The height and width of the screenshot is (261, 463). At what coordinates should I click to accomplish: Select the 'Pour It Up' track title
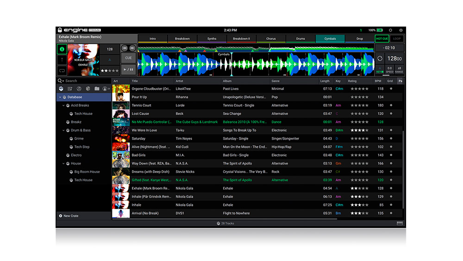[x=139, y=97]
